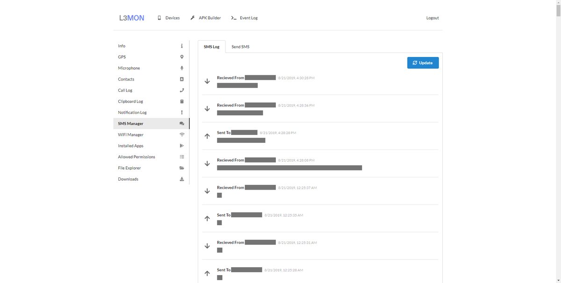Click the Installed Apps play store icon

point(182,146)
